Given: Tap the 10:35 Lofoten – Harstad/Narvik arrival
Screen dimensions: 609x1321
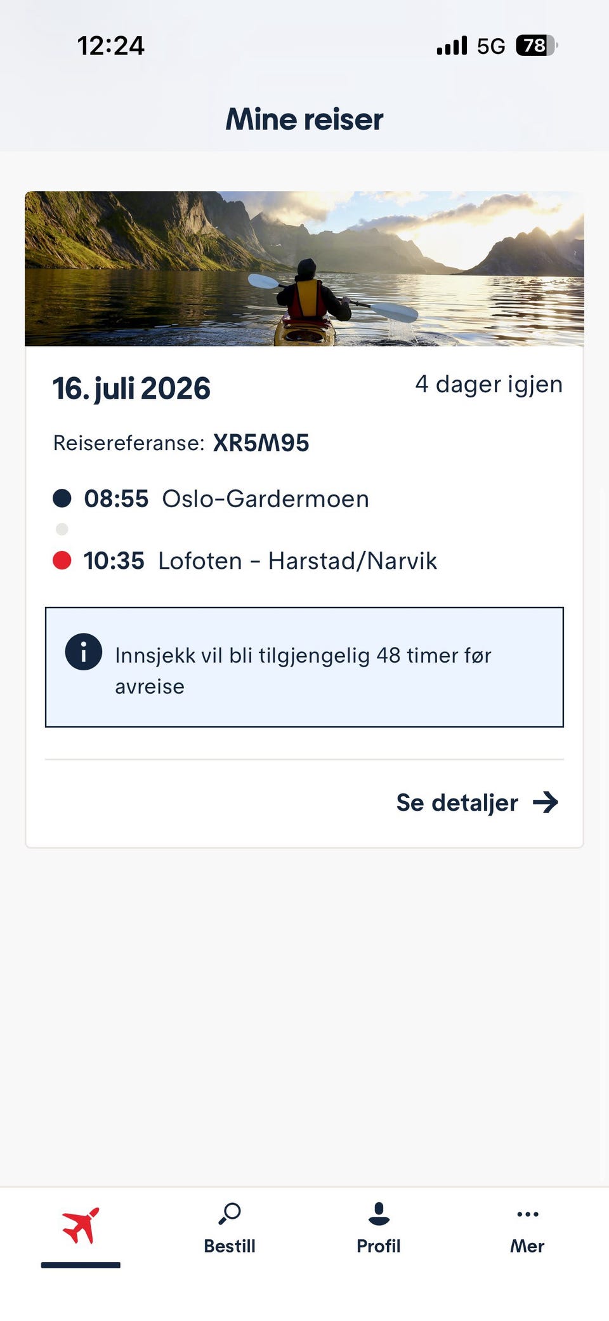Looking at the screenshot, I should [260, 561].
